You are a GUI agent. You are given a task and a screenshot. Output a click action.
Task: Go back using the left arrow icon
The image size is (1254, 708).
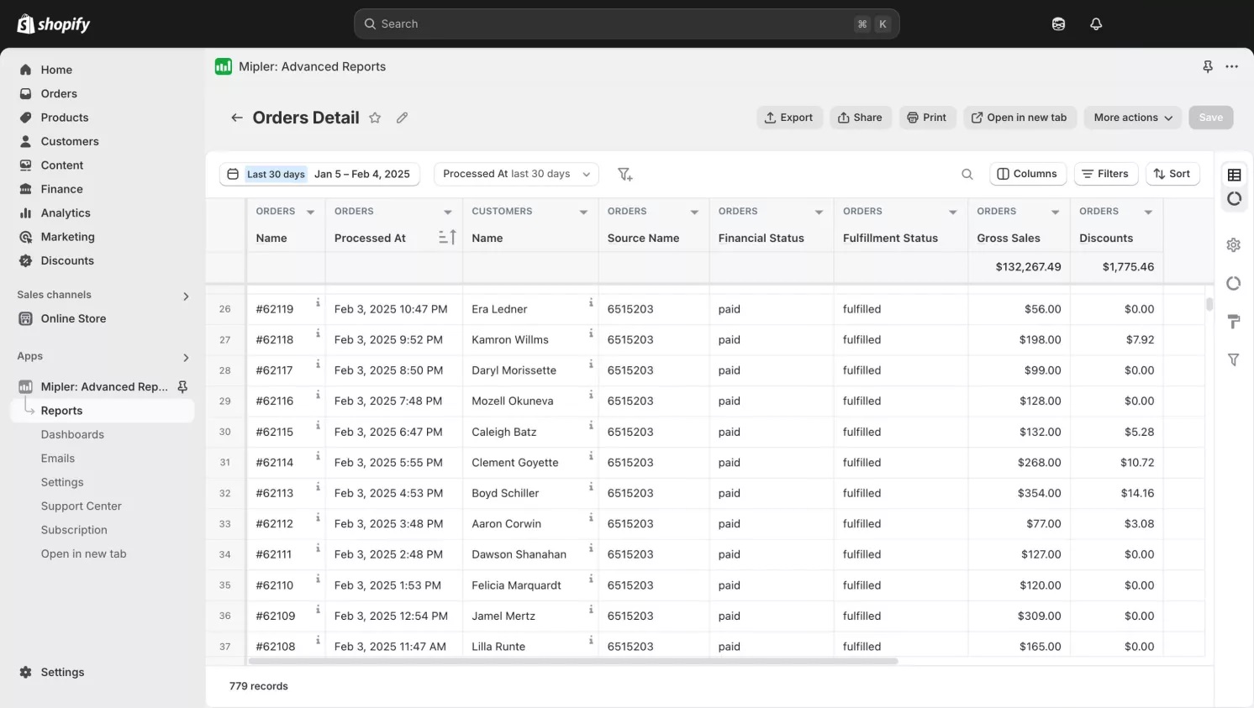pos(237,118)
